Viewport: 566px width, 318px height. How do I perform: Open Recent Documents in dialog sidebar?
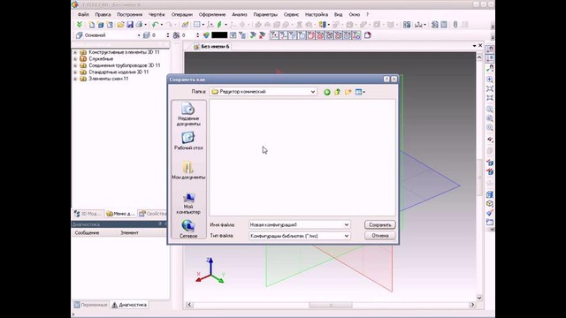(188, 114)
